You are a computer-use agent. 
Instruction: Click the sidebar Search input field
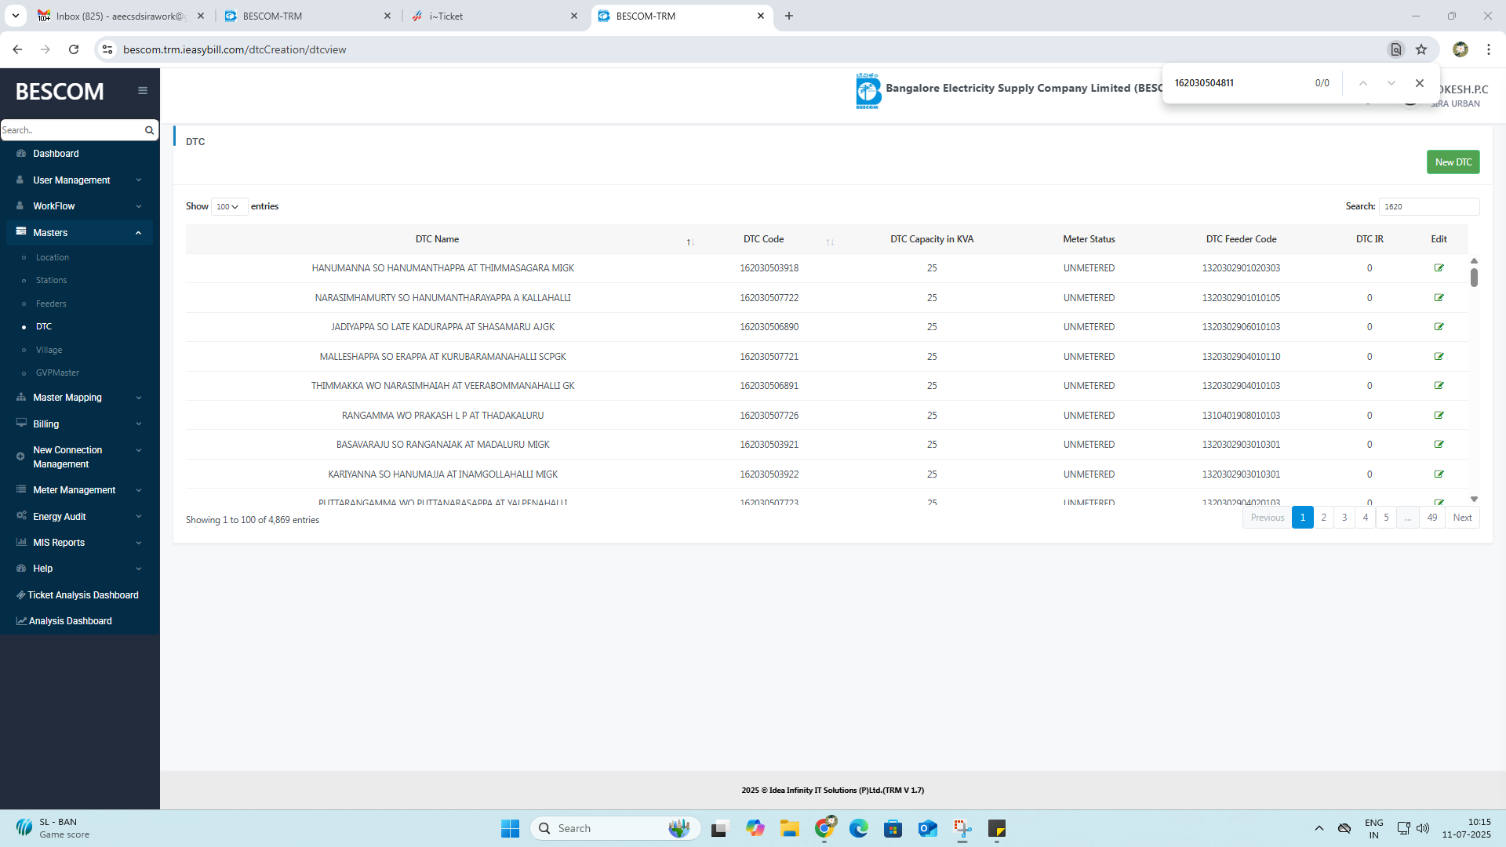72,130
